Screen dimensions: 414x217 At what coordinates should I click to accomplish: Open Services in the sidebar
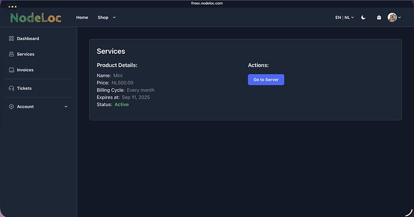pos(26,54)
